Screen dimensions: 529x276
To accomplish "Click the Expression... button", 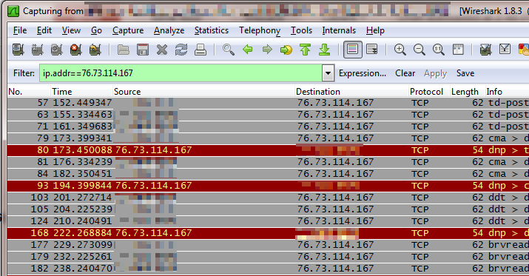I will point(363,73).
